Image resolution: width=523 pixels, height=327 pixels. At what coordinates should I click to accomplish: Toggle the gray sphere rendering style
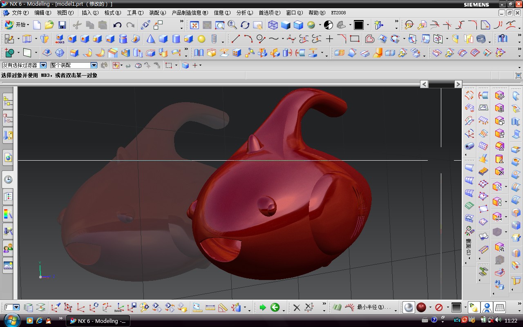click(409, 307)
